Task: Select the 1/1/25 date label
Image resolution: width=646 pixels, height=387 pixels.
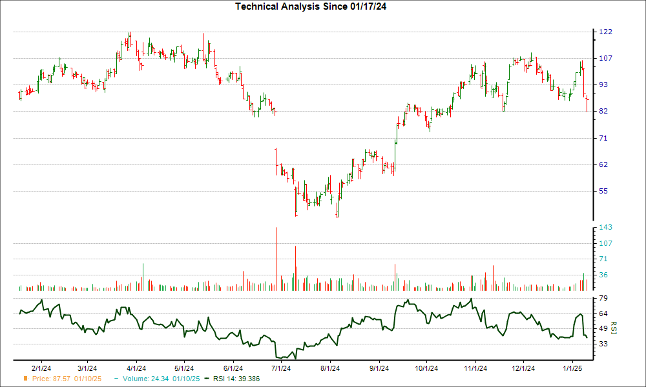Action: (x=572, y=368)
